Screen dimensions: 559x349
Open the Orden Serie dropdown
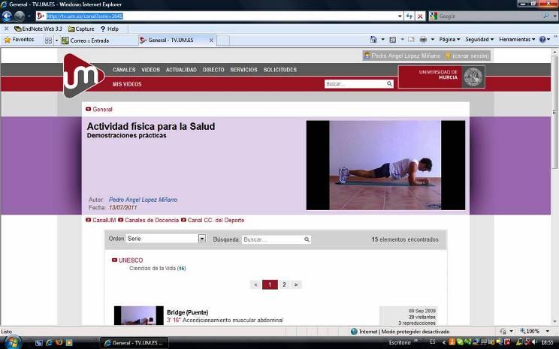click(x=201, y=239)
